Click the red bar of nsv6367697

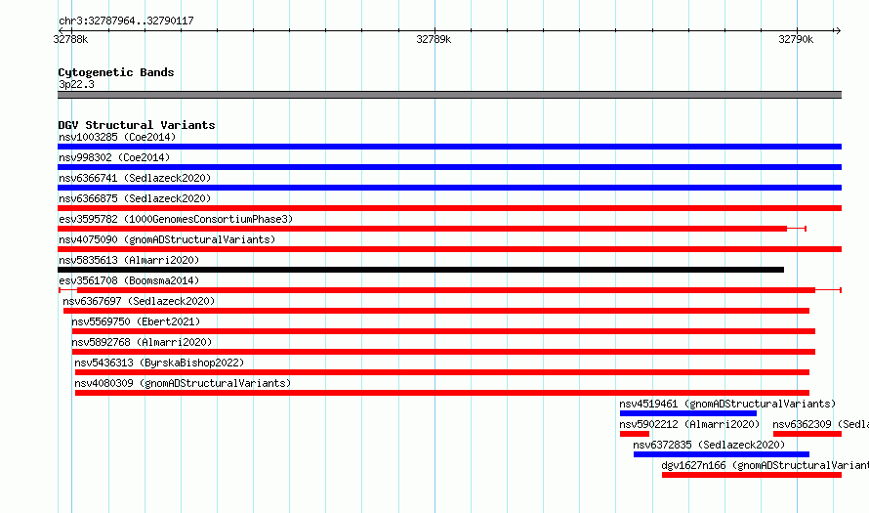point(436,311)
